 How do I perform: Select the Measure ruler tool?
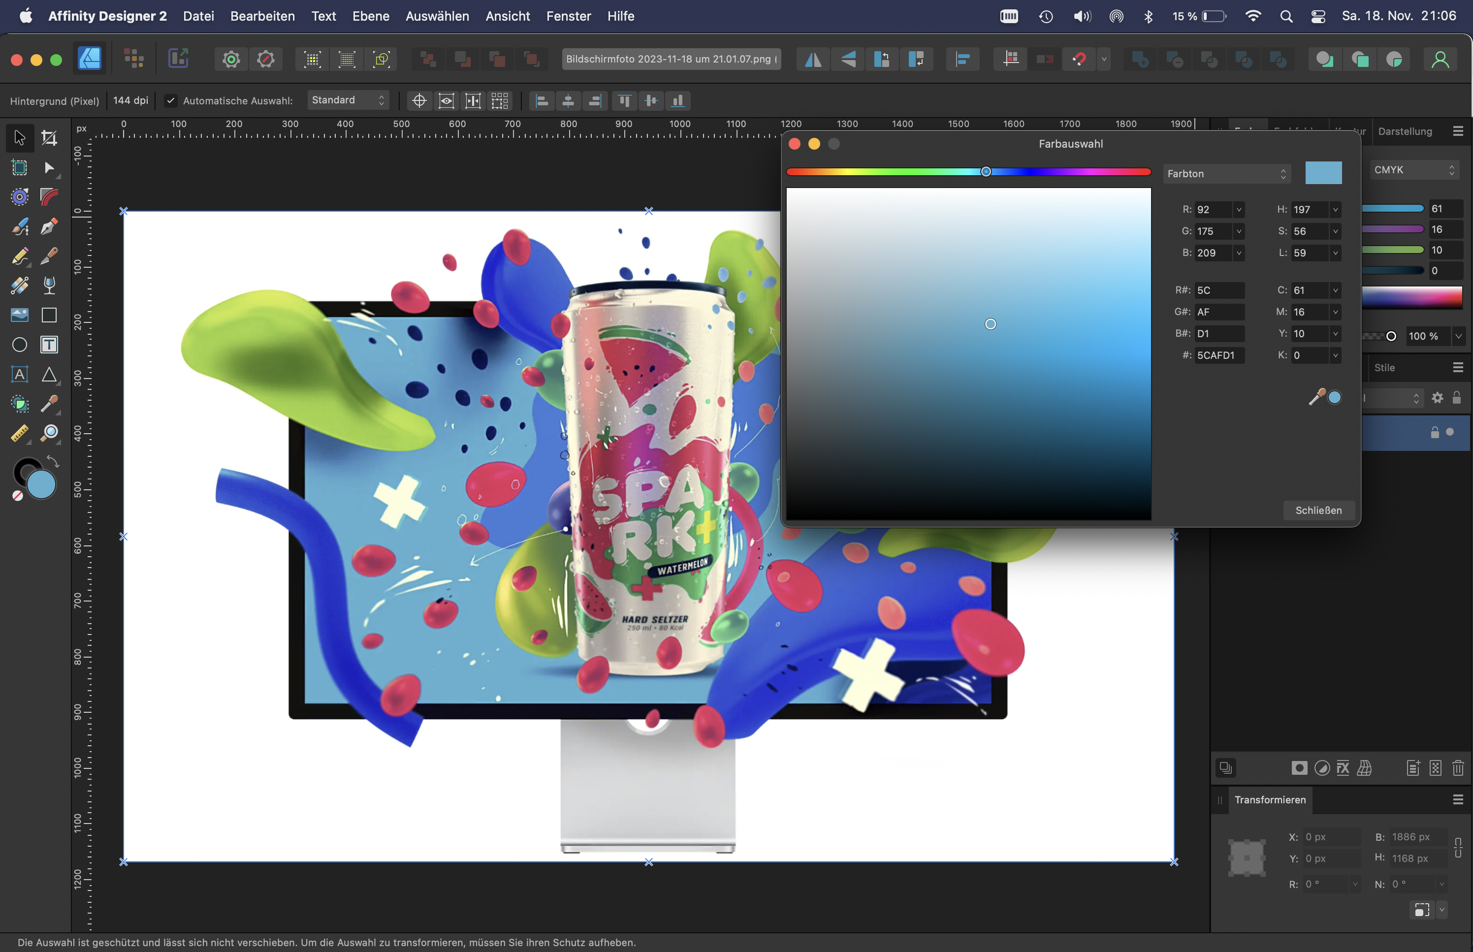[20, 433]
